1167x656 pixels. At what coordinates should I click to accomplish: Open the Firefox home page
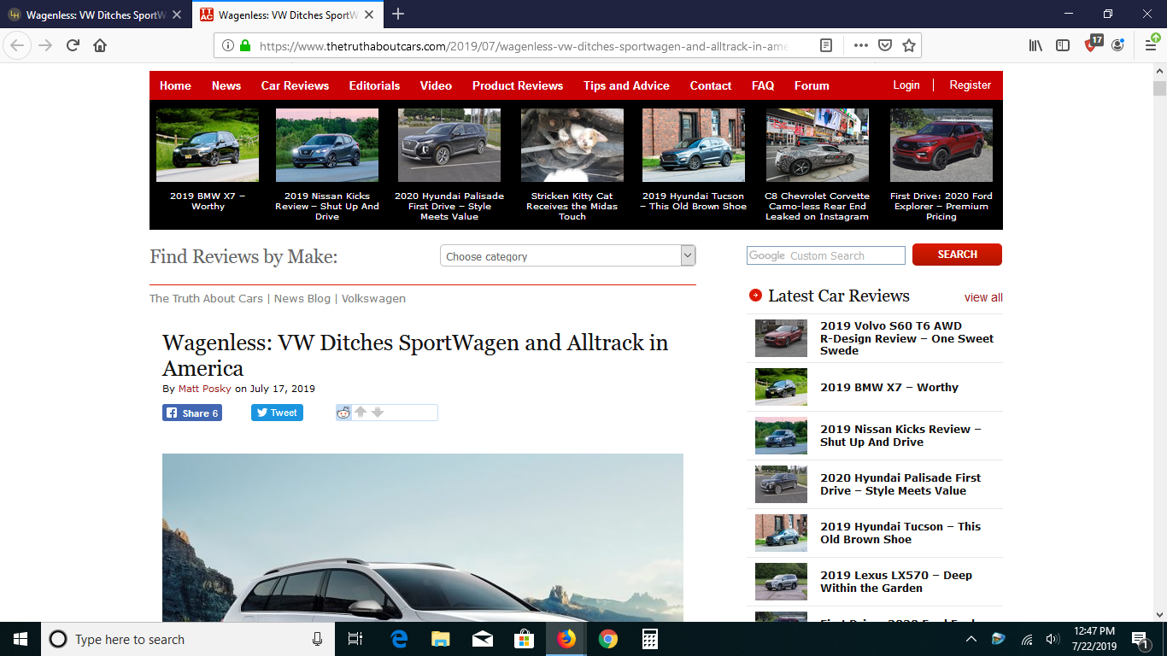pos(100,45)
